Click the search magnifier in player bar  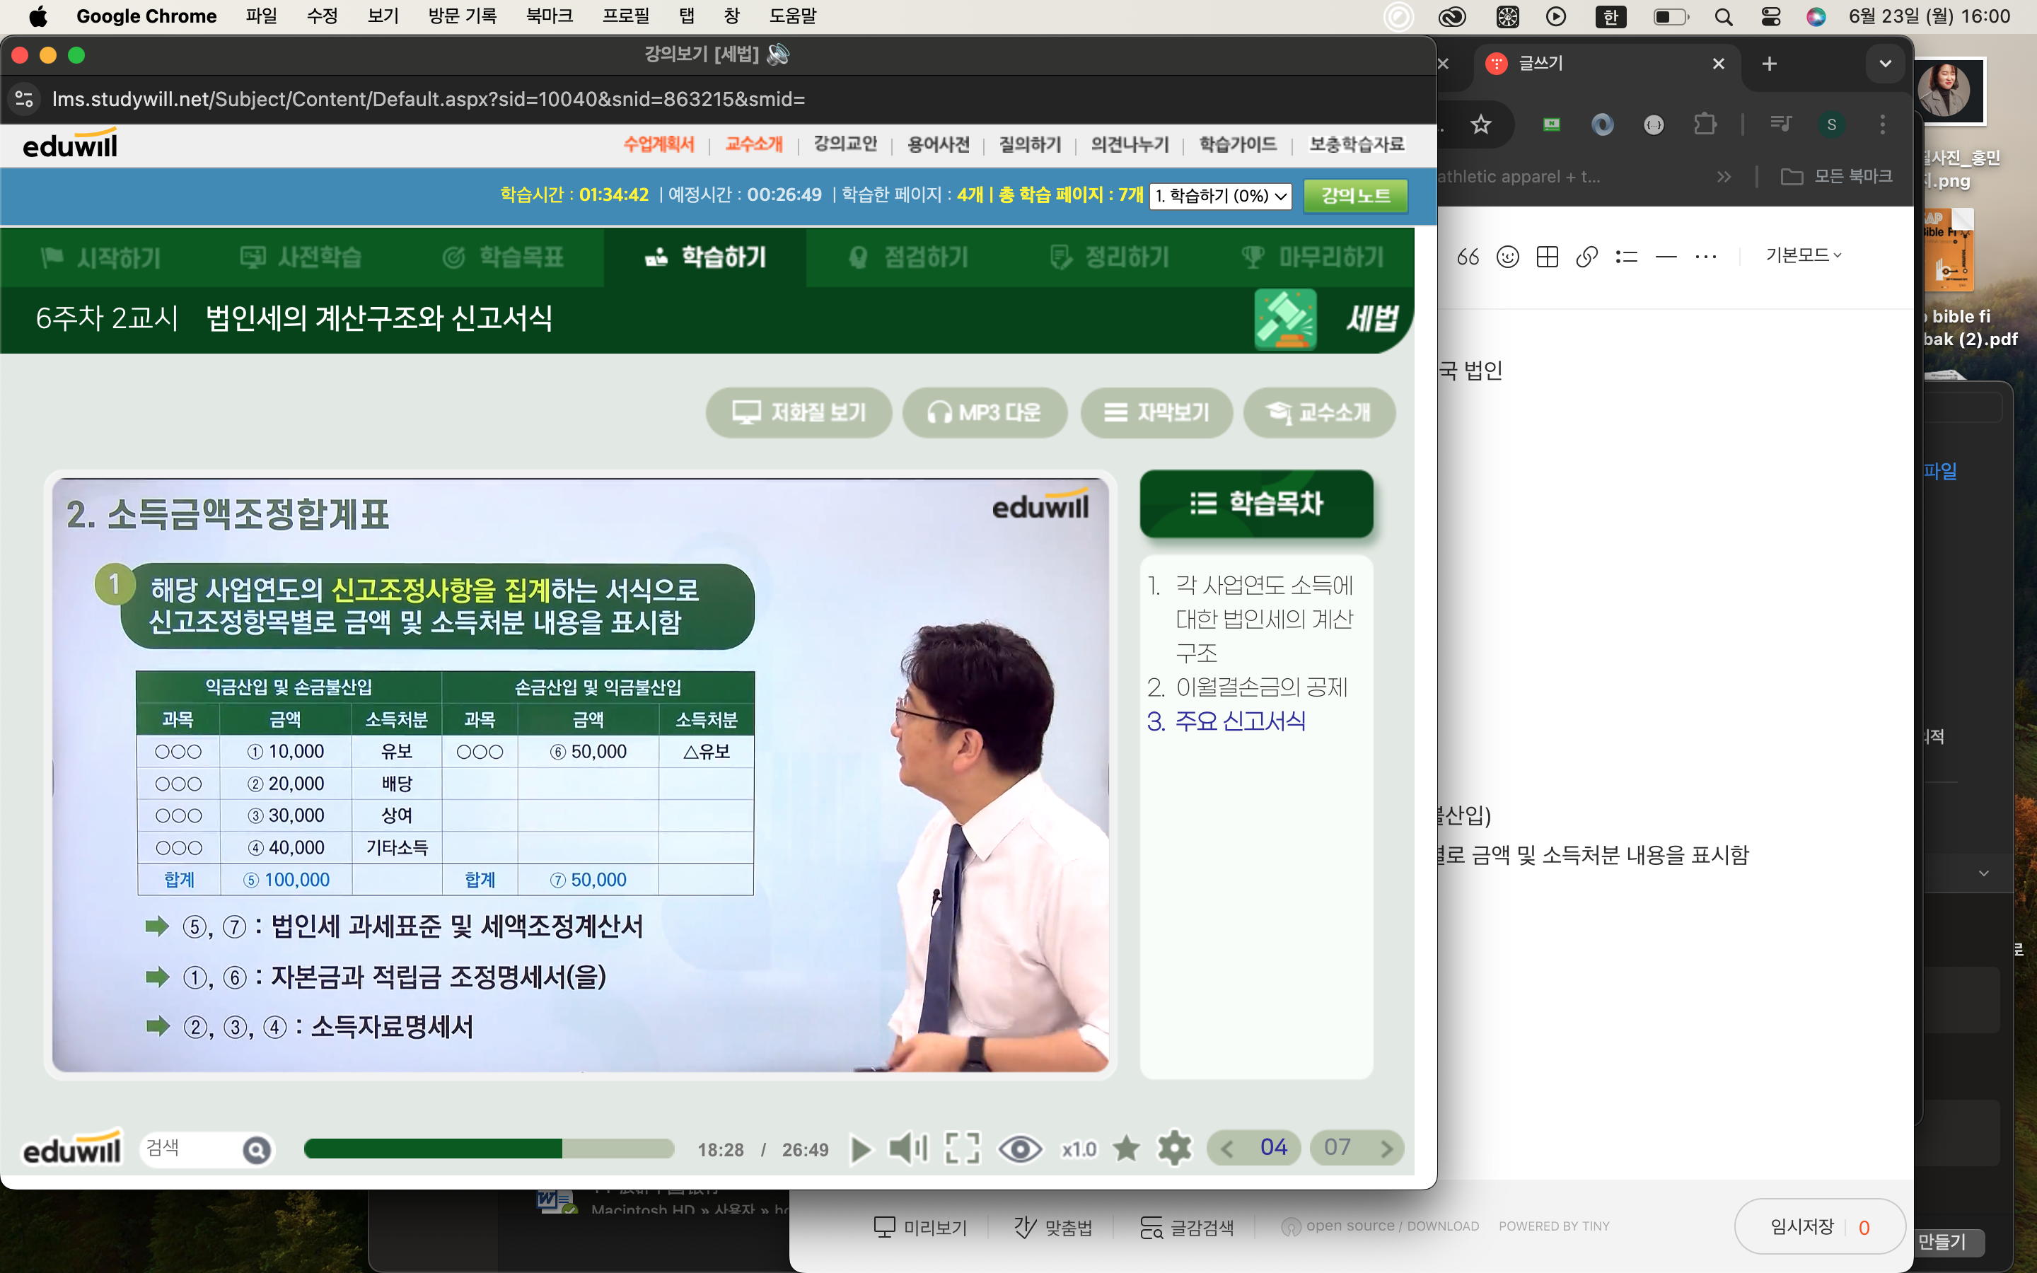click(x=257, y=1150)
